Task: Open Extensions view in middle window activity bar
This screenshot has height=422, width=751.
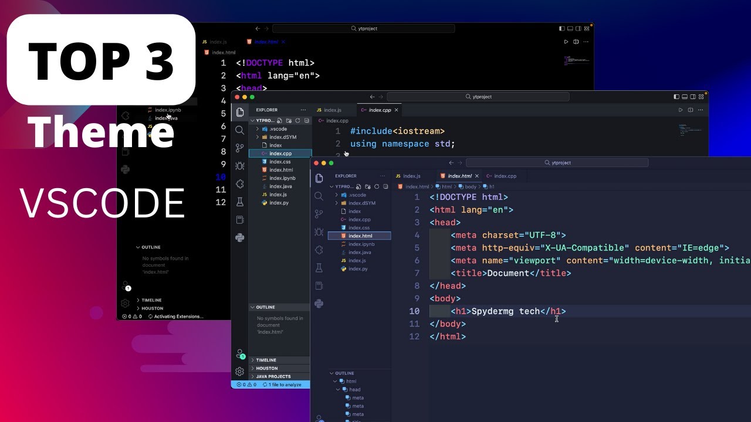Action: [239, 183]
